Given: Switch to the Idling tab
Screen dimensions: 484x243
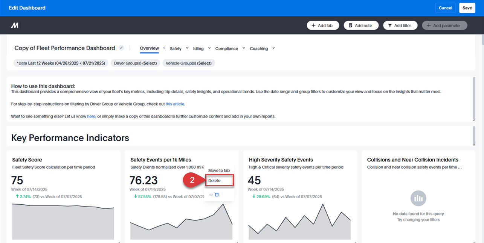Looking at the screenshot, I should (x=198, y=48).
